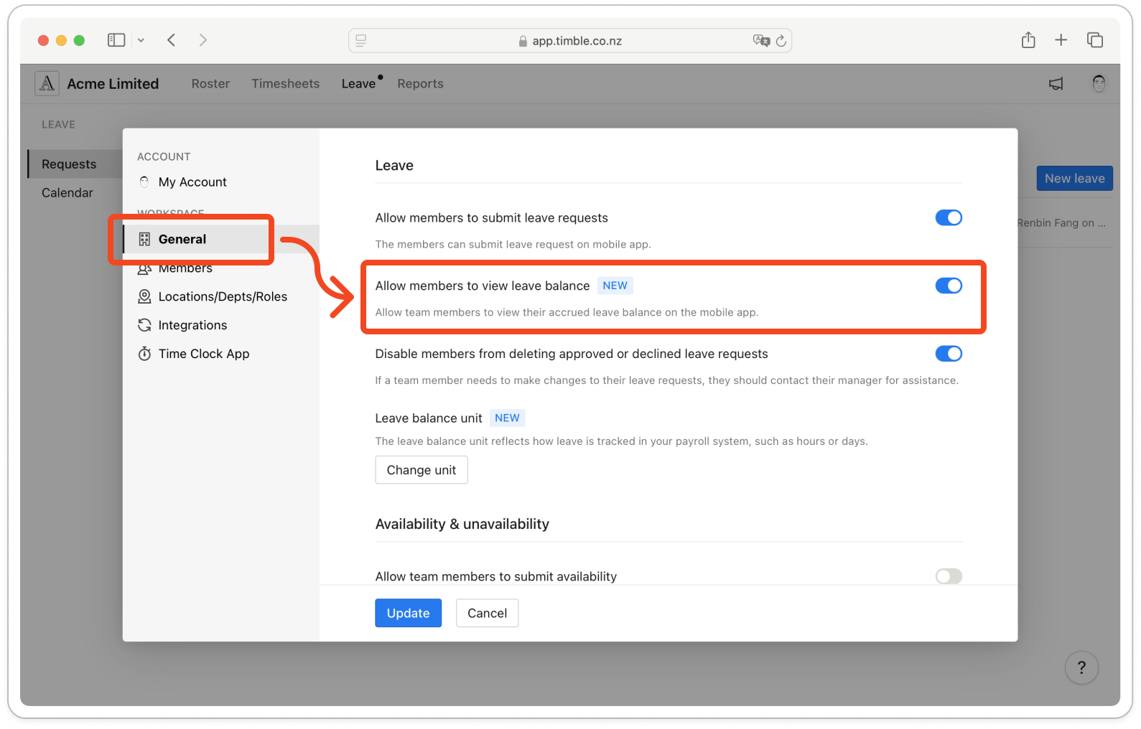Open the Reports tab
1141x729 pixels.
coord(420,84)
